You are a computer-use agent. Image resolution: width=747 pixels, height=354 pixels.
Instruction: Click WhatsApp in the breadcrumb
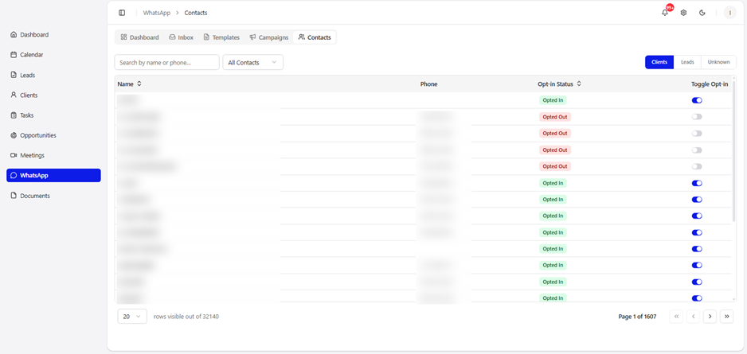coord(157,13)
